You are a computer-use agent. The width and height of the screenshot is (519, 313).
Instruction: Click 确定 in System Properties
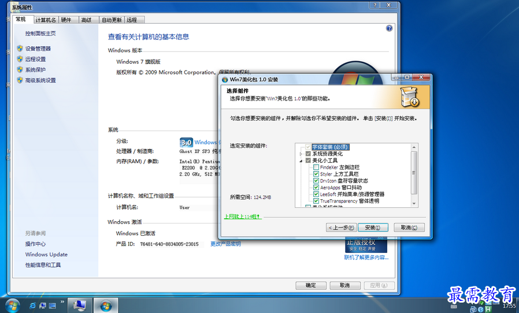tap(311, 285)
